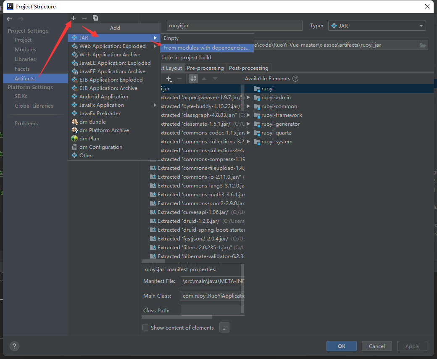The height and width of the screenshot is (359, 437).
Task: Click the remove artifact minus icon
Action: 84,18
